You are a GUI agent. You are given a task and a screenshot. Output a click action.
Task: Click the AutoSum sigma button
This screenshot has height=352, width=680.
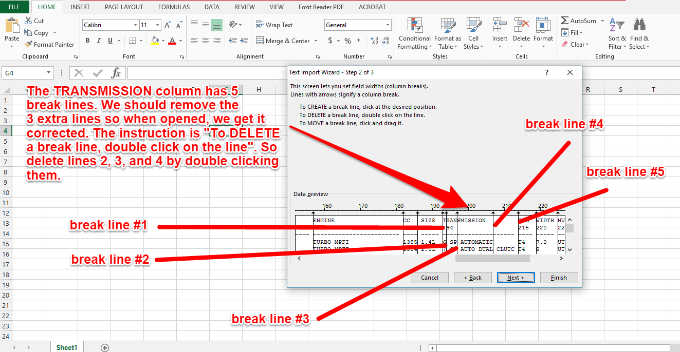click(578, 21)
